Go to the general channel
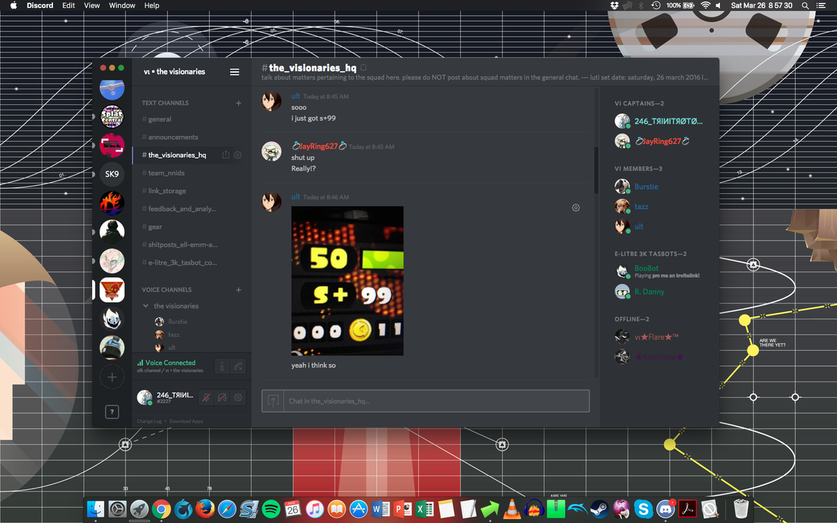The image size is (837, 523). click(x=160, y=119)
